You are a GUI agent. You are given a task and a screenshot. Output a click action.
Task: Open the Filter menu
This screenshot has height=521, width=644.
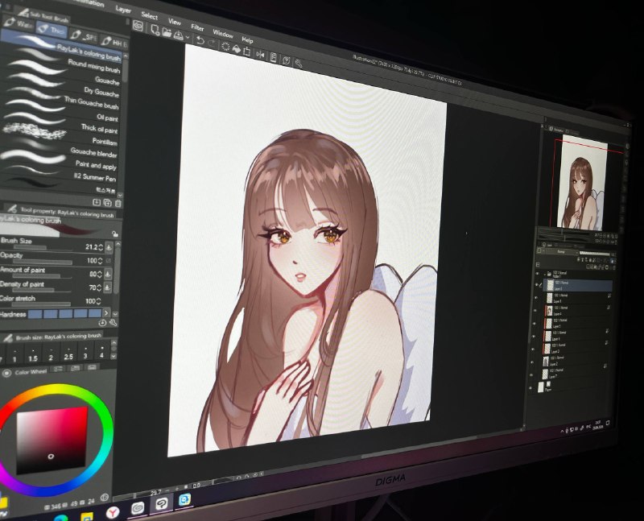[x=197, y=27]
